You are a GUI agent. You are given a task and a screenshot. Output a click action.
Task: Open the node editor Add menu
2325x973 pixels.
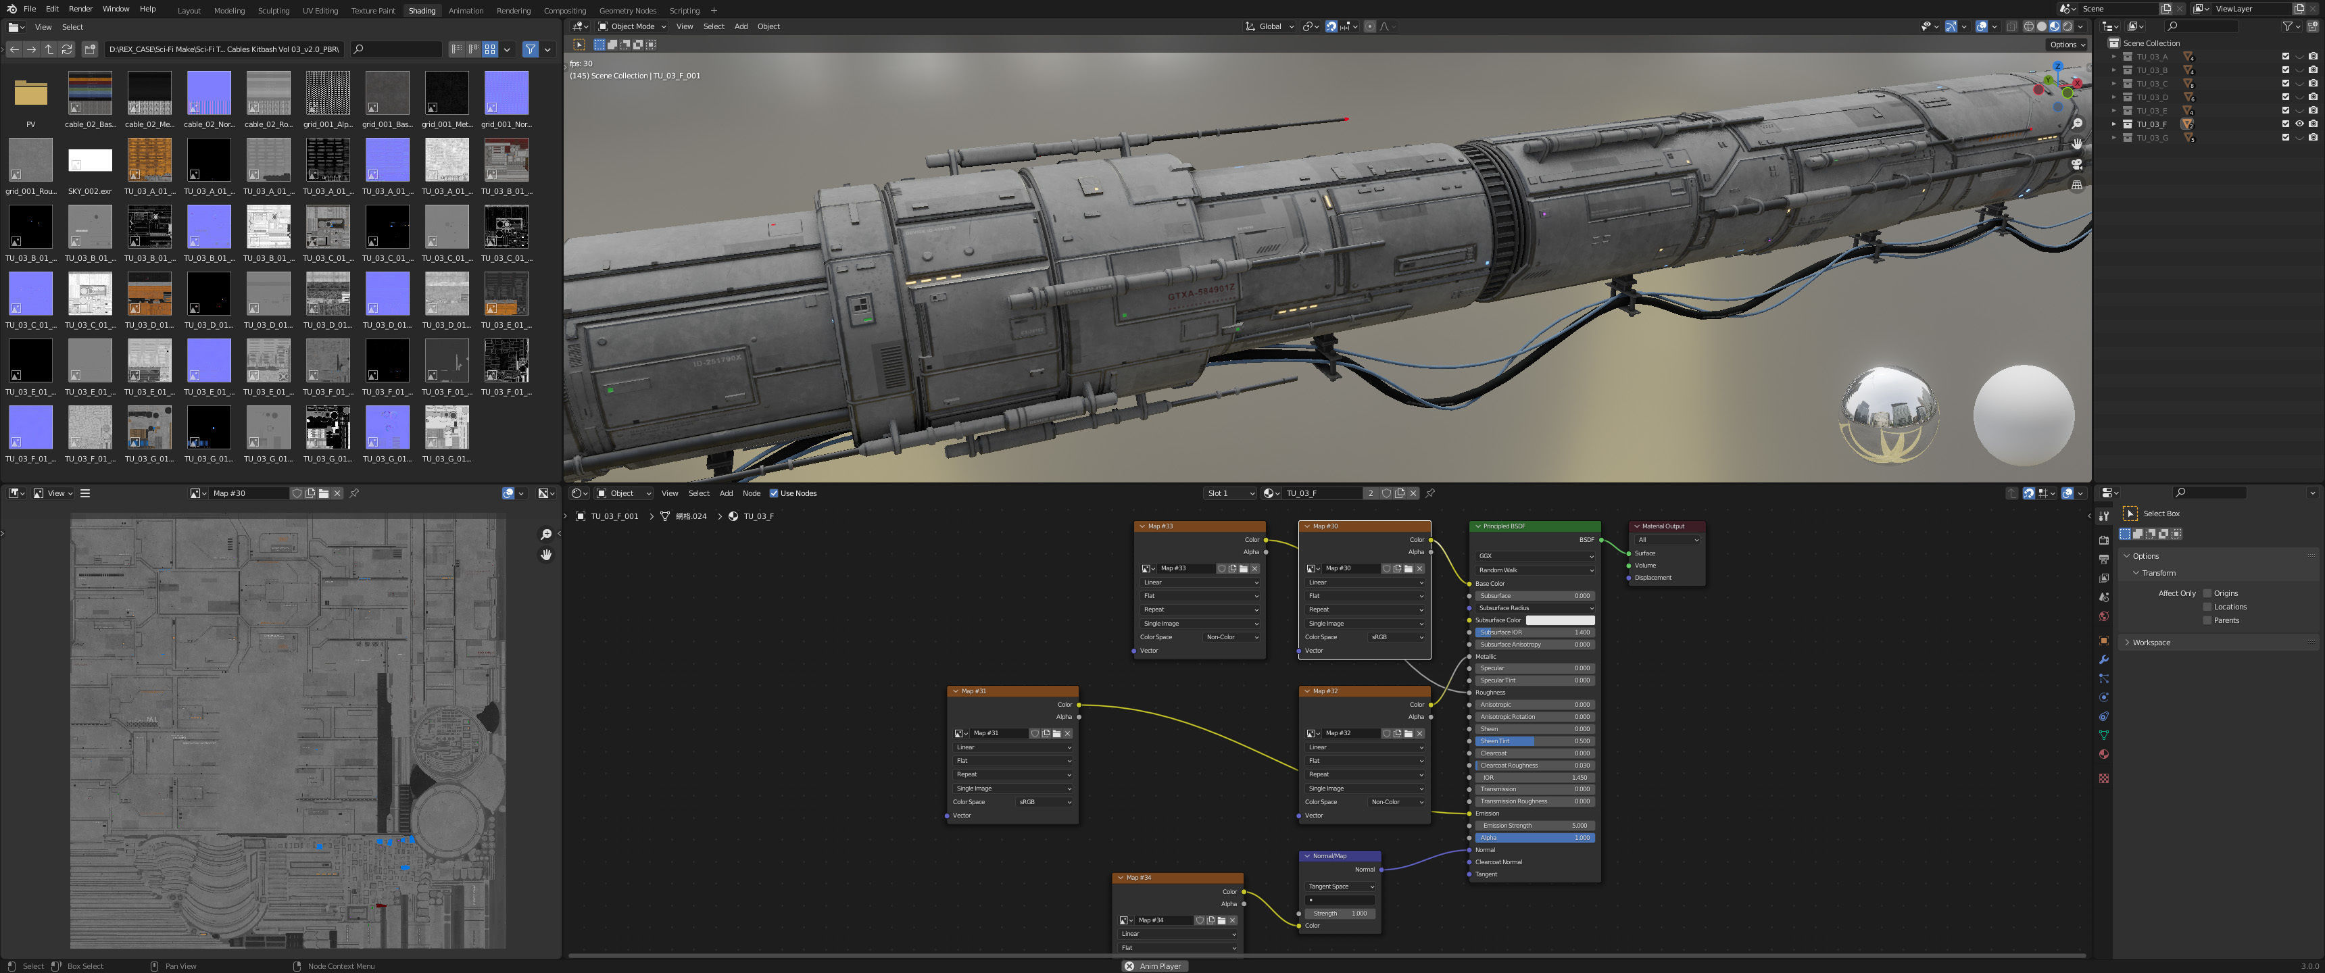726,493
